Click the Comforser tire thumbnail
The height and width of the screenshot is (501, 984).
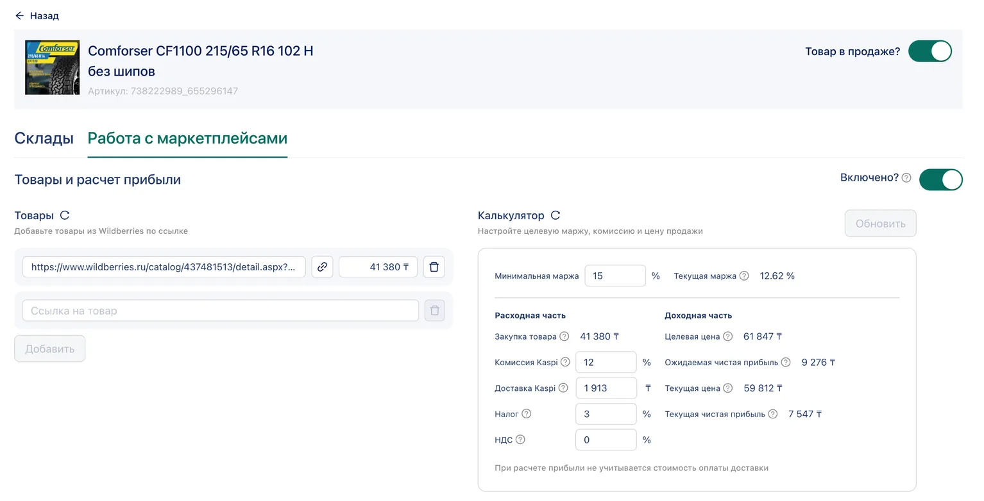[x=52, y=67]
